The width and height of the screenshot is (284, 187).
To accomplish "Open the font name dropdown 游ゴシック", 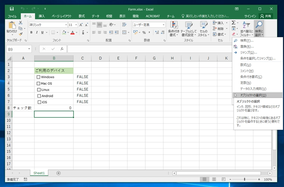I will [66, 25].
